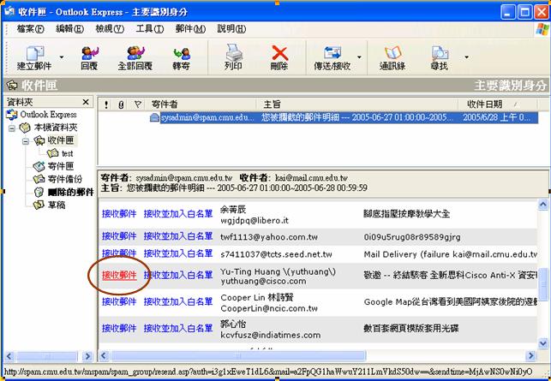551x381 pixels.
Task: Open the 工具(T) menu
Action: click(x=150, y=29)
